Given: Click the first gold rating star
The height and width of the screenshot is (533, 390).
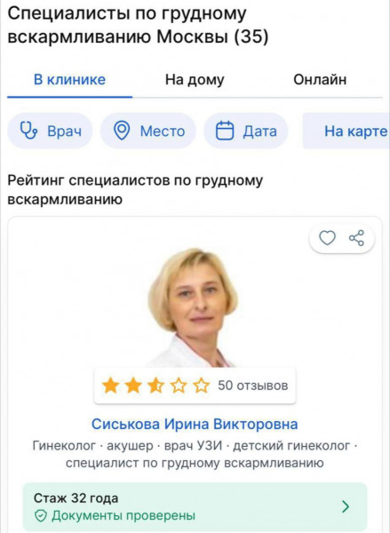Looking at the screenshot, I should [110, 386].
